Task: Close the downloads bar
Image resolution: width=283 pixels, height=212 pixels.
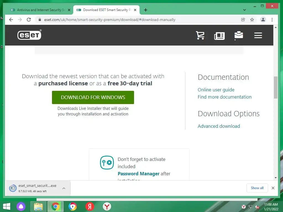Action: click(273, 188)
